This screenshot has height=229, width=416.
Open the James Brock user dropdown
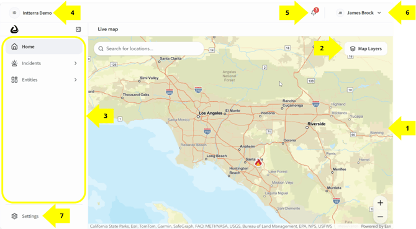tap(359, 12)
